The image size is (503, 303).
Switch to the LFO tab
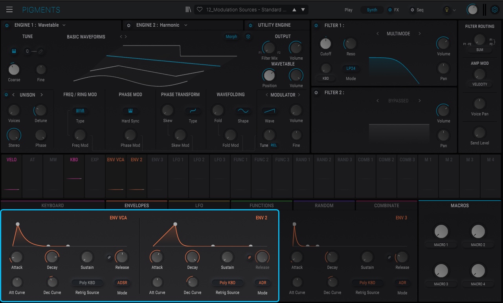pos(199,205)
